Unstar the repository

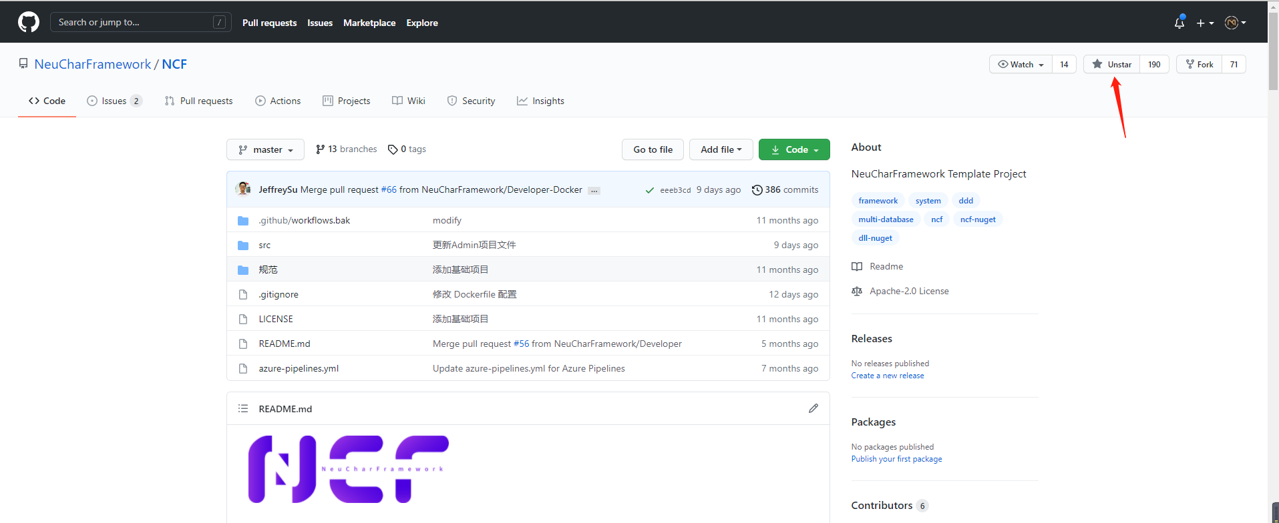1112,64
